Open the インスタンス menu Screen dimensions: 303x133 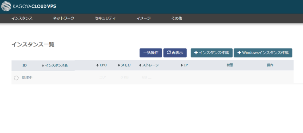point(22,19)
